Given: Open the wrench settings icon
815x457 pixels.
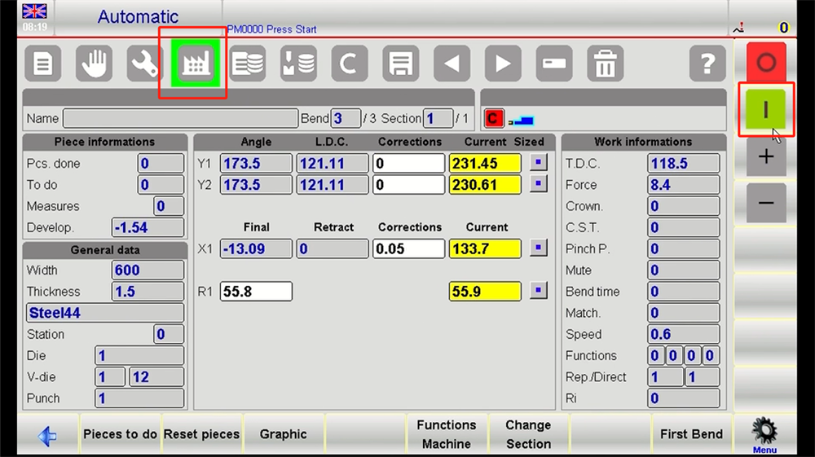Looking at the screenshot, I should click(x=144, y=64).
